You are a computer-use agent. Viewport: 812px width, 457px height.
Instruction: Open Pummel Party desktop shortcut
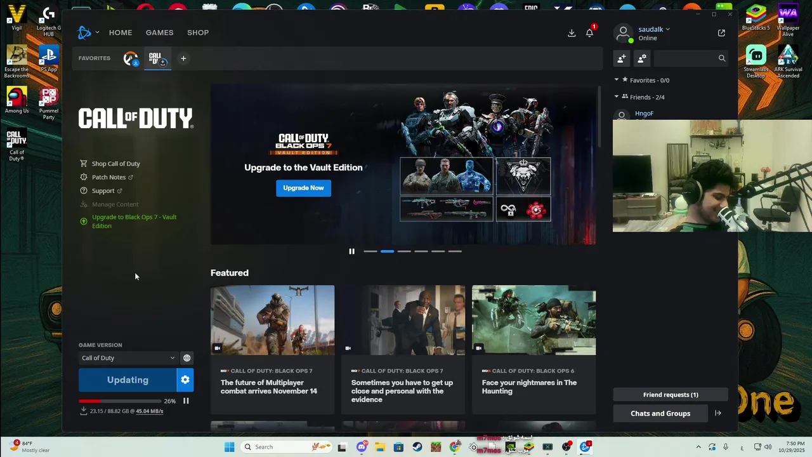[x=48, y=103]
